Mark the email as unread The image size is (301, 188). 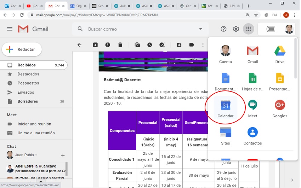(137, 45)
